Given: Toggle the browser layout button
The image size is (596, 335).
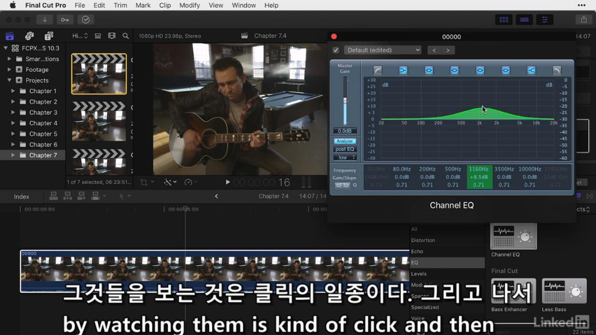Looking at the screenshot, I should (x=504, y=20).
